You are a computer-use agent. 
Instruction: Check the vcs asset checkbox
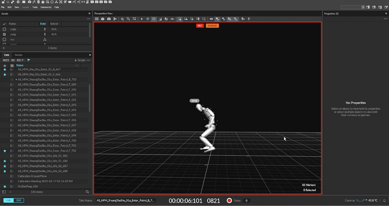4,39
